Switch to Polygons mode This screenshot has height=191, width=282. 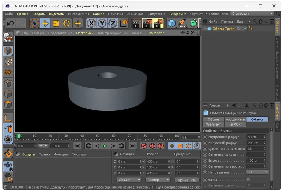8,104
